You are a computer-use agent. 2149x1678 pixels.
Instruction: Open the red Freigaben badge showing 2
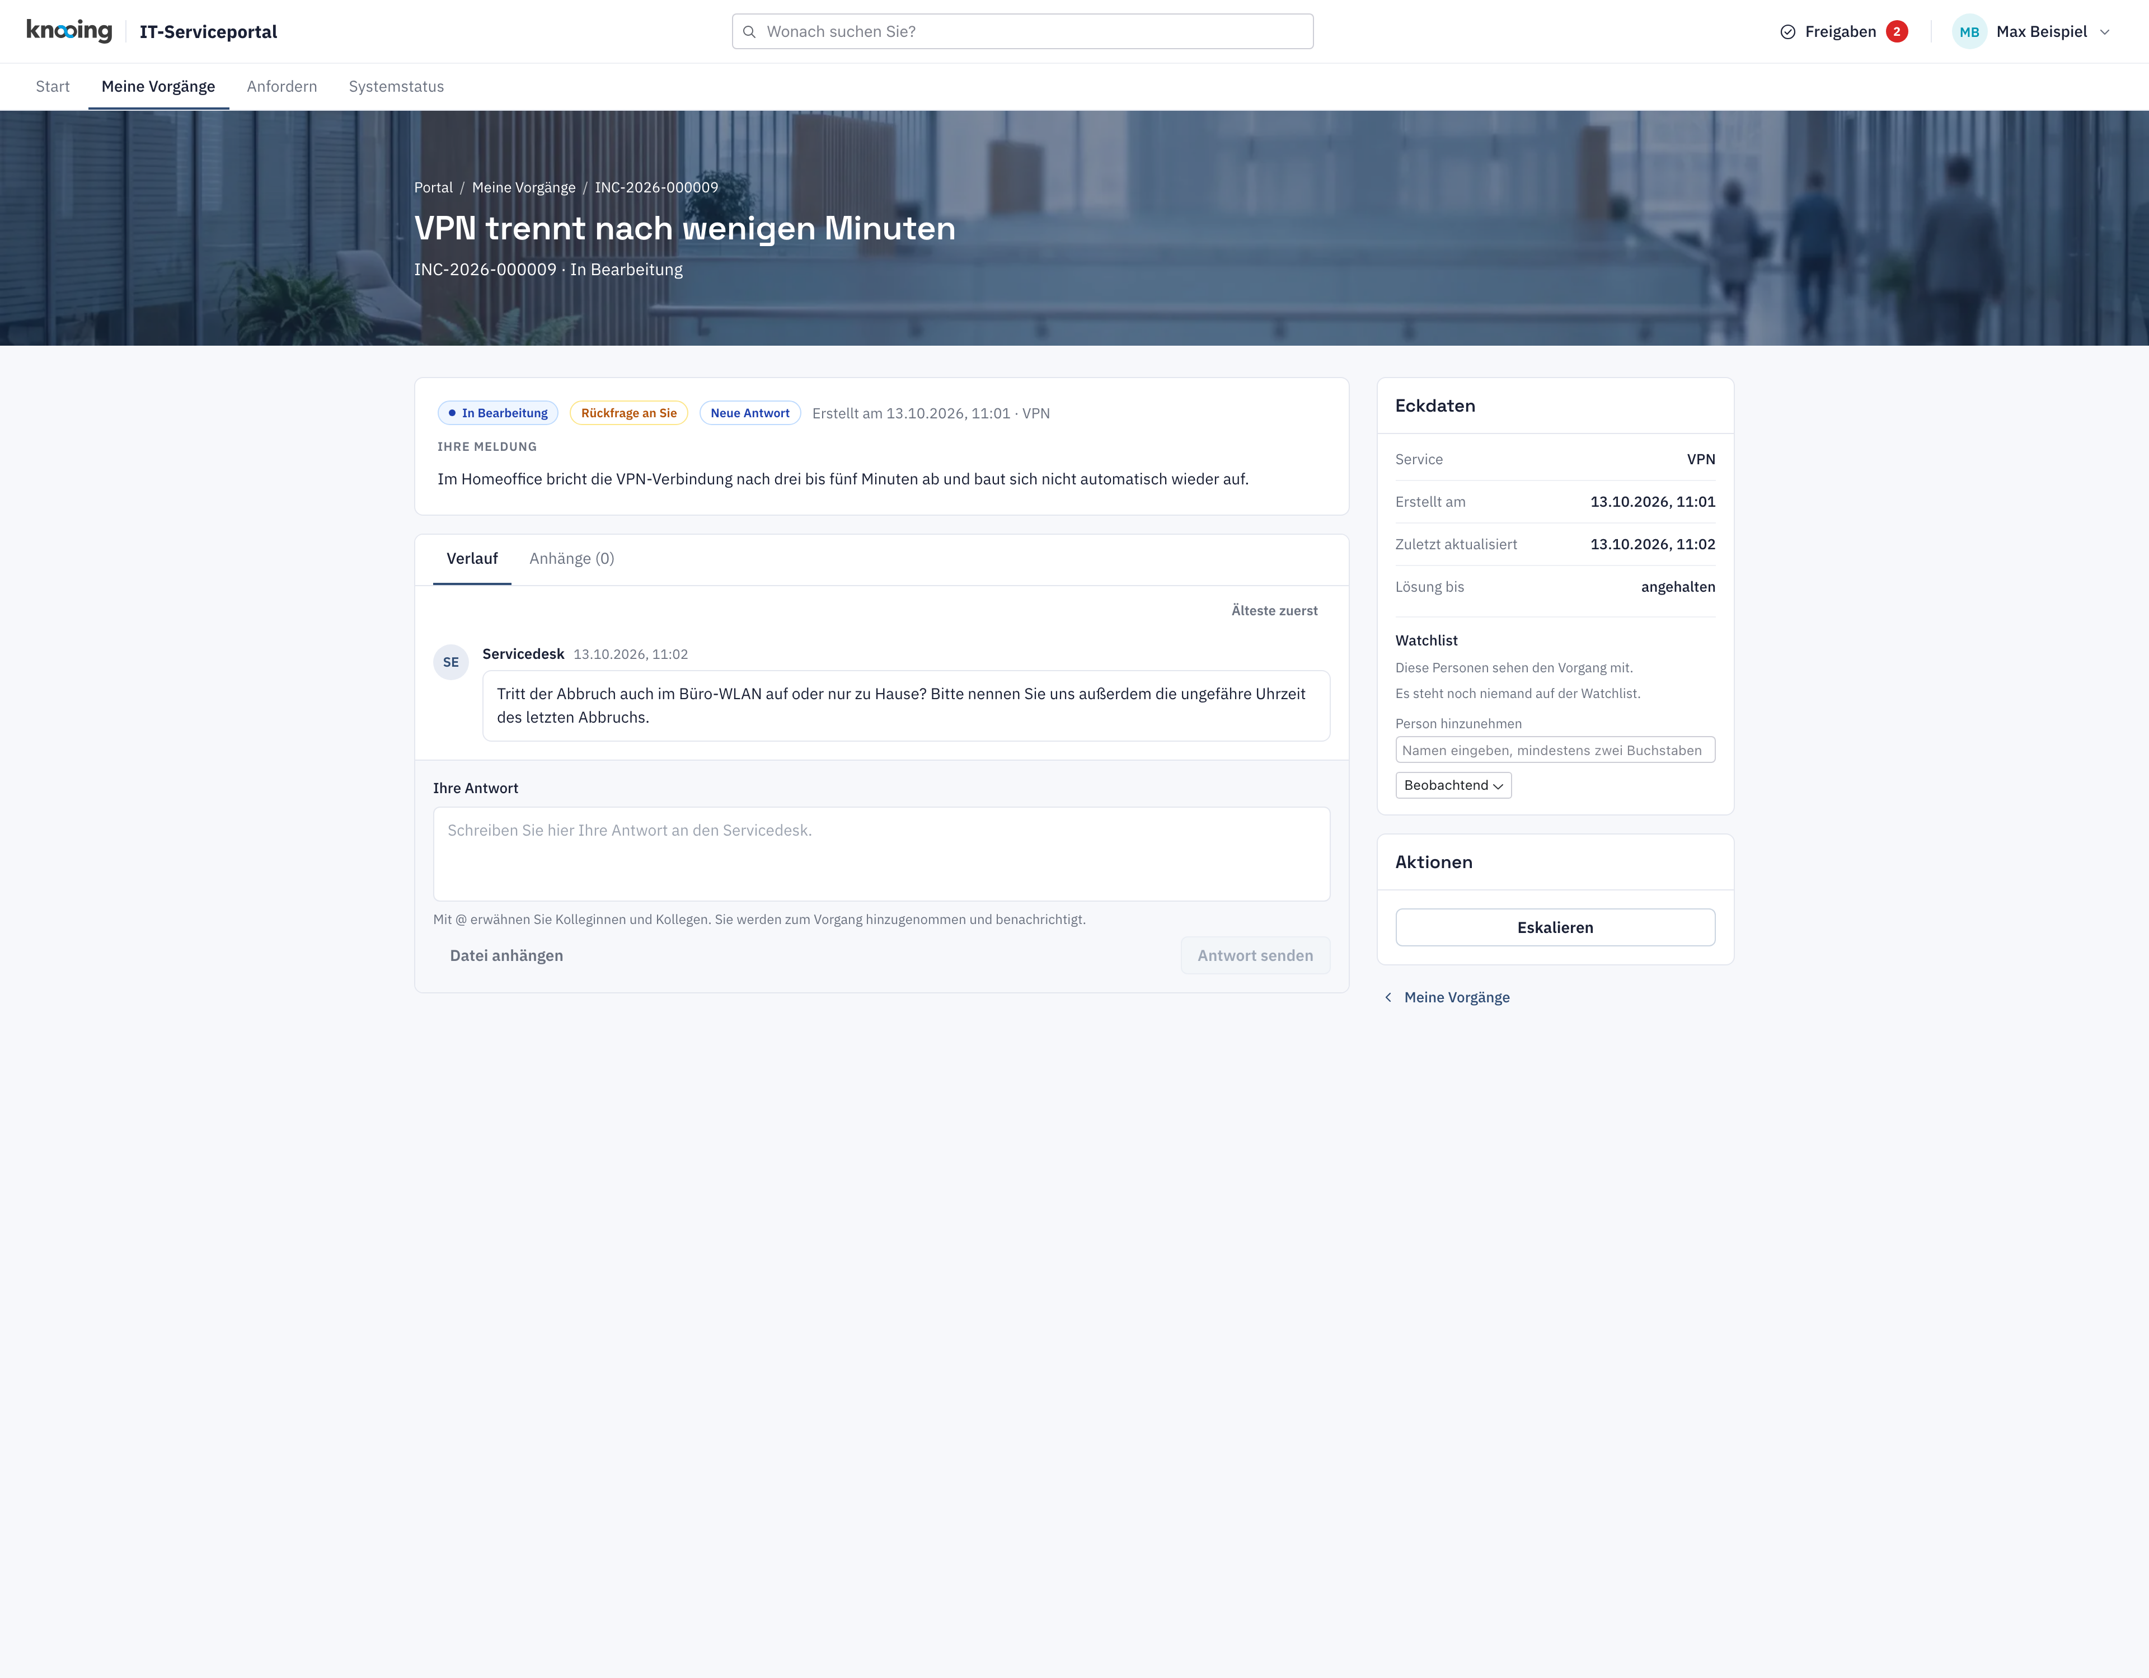(x=1897, y=31)
